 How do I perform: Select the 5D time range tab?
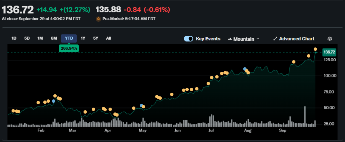[27, 38]
